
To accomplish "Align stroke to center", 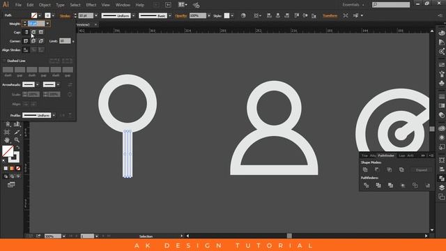I will click(x=26, y=50).
